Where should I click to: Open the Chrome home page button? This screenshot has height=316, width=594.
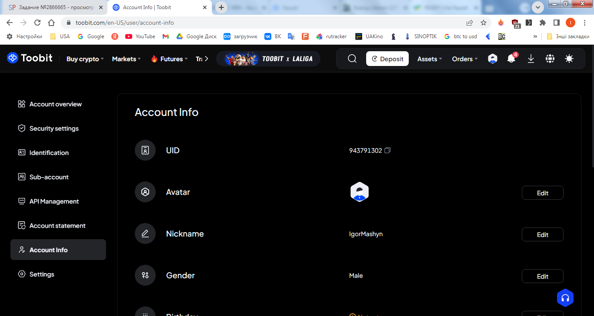[51, 23]
